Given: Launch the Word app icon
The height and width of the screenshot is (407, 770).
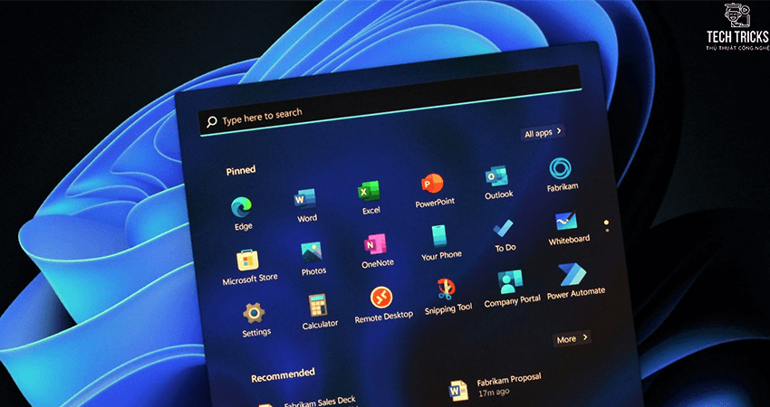Looking at the screenshot, I should click(305, 199).
